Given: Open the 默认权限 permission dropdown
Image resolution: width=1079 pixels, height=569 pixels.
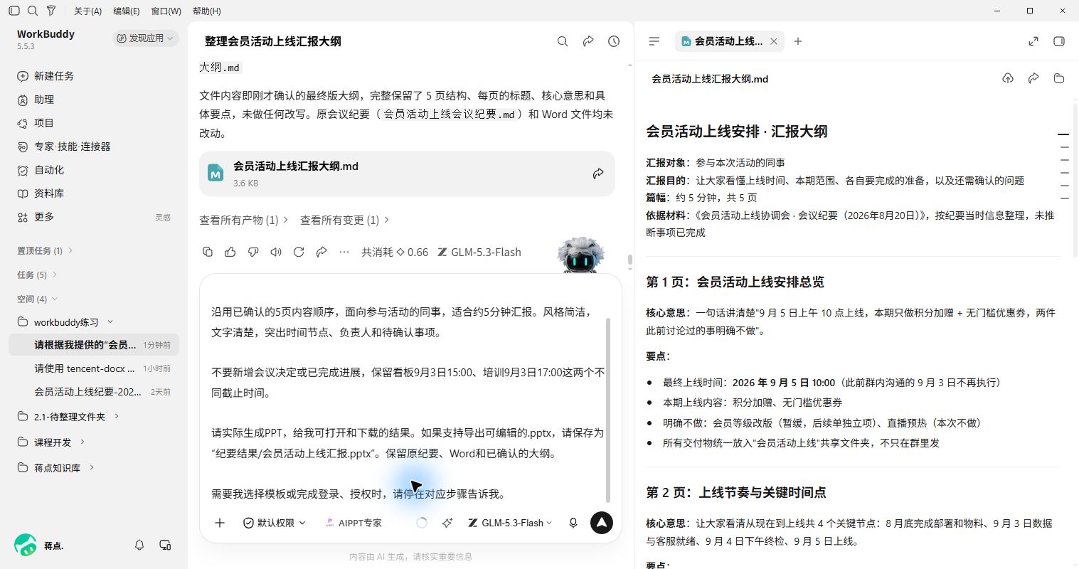Looking at the screenshot, I should click(x=275, y=523).
